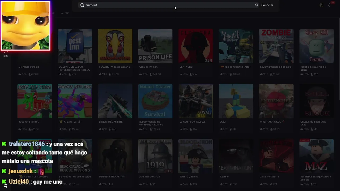340x191 pixels.
Task: Click the green K badge beside Uziel40
Action: pos(4,181)
